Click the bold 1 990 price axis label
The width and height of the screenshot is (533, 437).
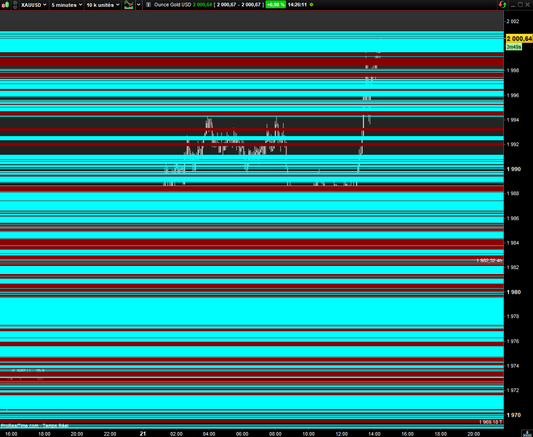(513, 169)
